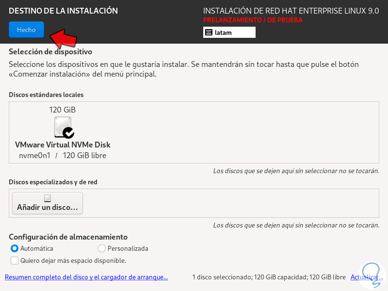Open Resumen completo del disco y el cargador link
Viewport: 388px width, 291px height.
coord(86,277)
